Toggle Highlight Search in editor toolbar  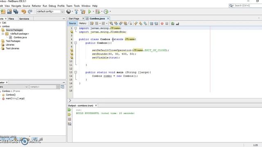[126, 24]
